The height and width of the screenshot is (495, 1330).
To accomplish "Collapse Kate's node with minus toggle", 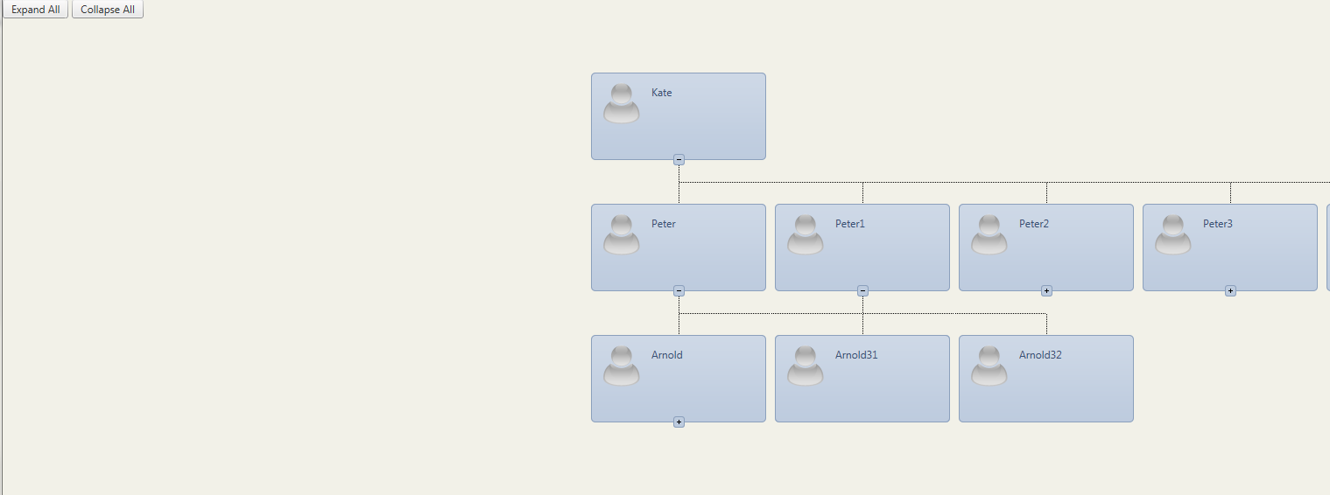I will (x=679, y=159).
